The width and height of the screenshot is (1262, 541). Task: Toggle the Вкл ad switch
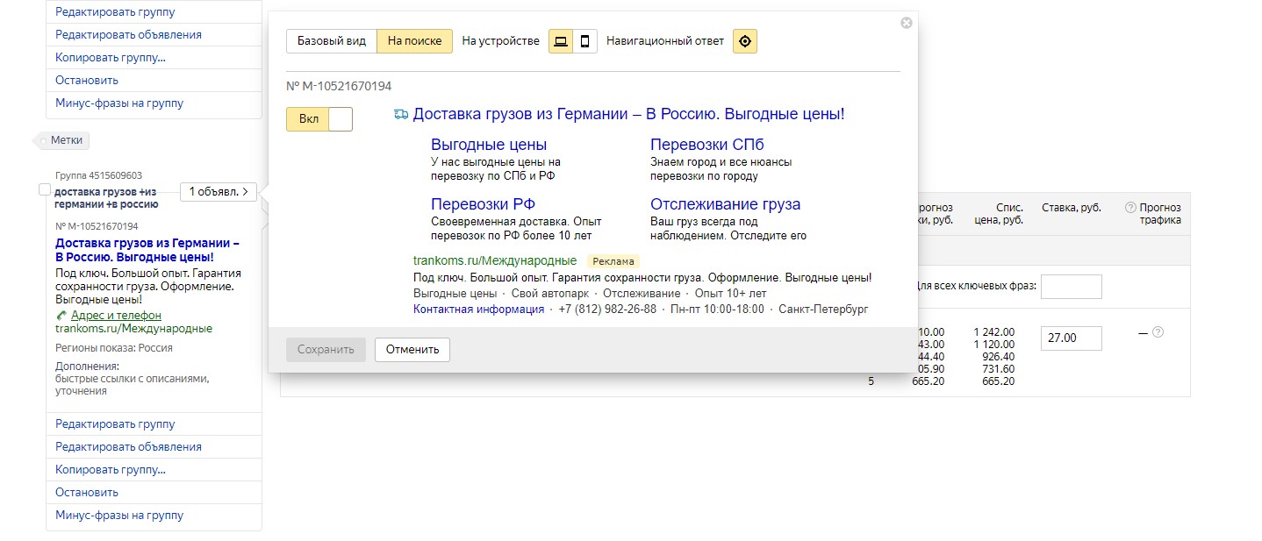coord(319,119)
